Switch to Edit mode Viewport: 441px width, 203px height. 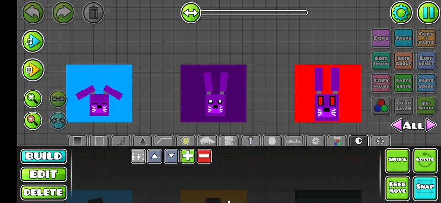[x=44, y=174]
